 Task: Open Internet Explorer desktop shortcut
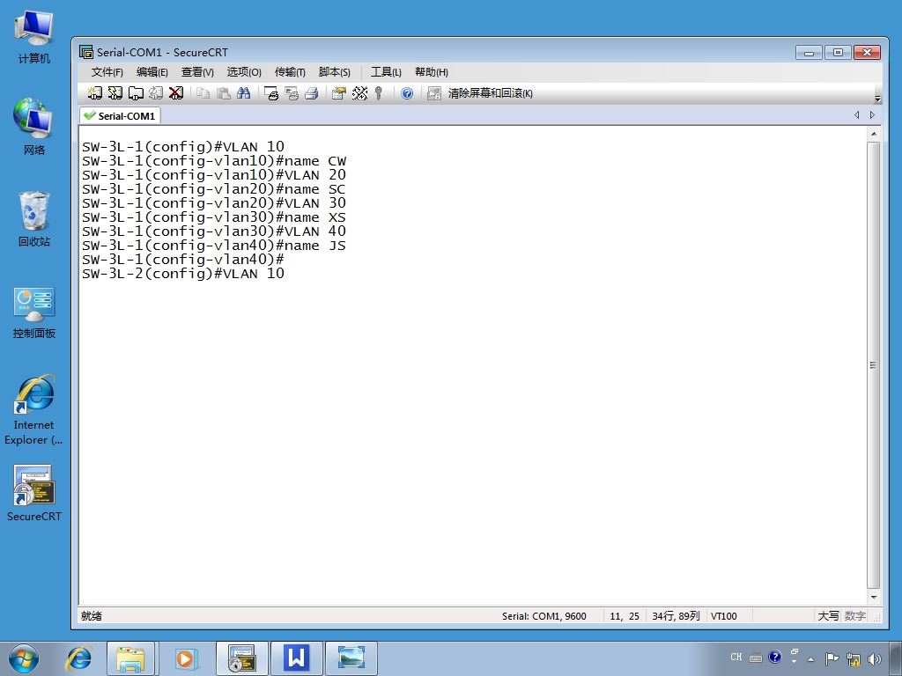[34, 410]
